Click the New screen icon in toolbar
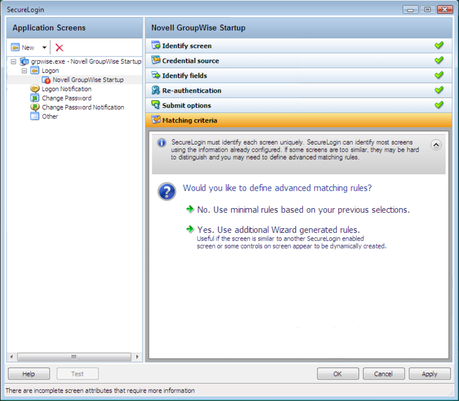The height and width of the screenshot is (401, 459). point(15,47)
